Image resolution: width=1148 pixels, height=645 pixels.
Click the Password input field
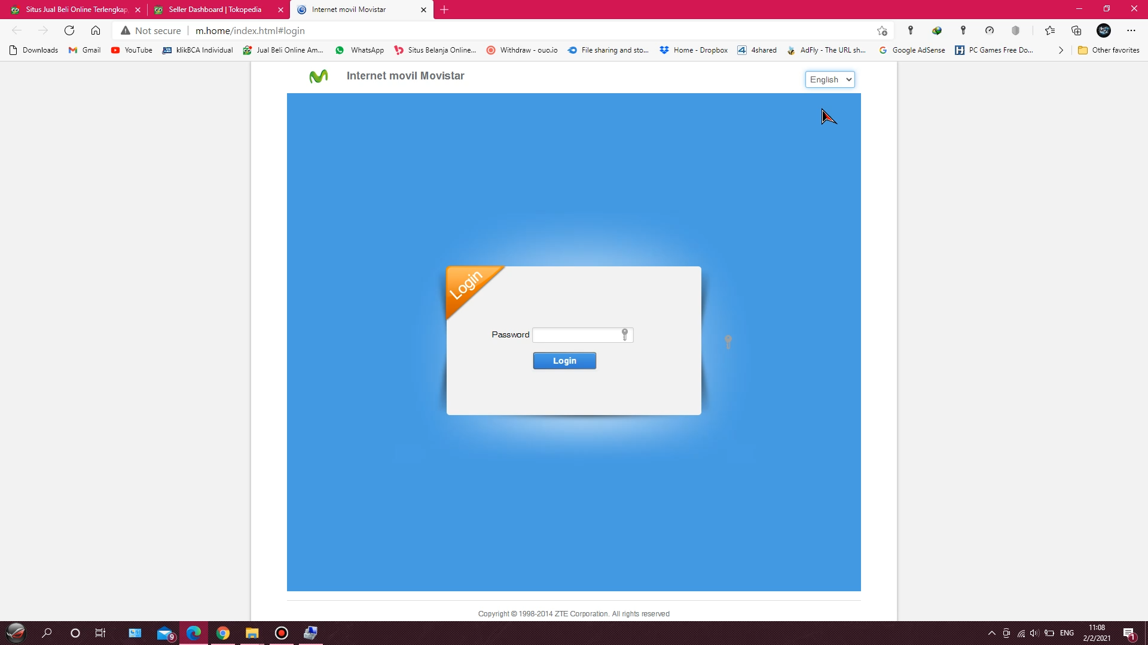[575, 335]
